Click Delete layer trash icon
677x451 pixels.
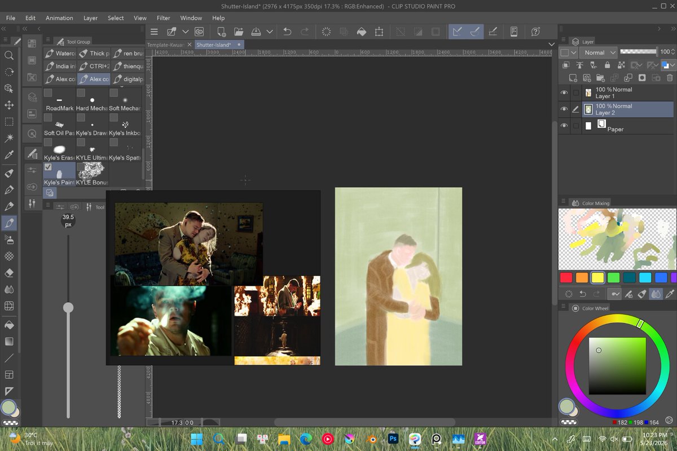(x=670, y=78)
